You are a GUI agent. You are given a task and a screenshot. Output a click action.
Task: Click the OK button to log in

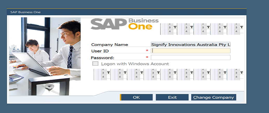click(x=136, y=97)
